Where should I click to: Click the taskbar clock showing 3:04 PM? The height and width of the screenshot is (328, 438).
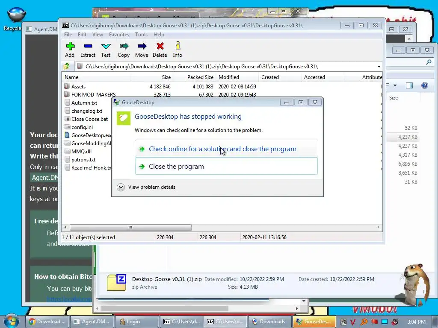416,322
